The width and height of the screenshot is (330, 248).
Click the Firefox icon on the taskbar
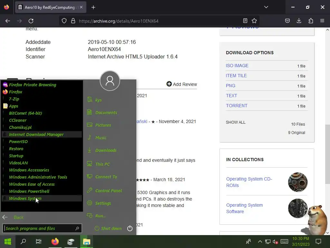pyautogui.click(x=55, y=242)
